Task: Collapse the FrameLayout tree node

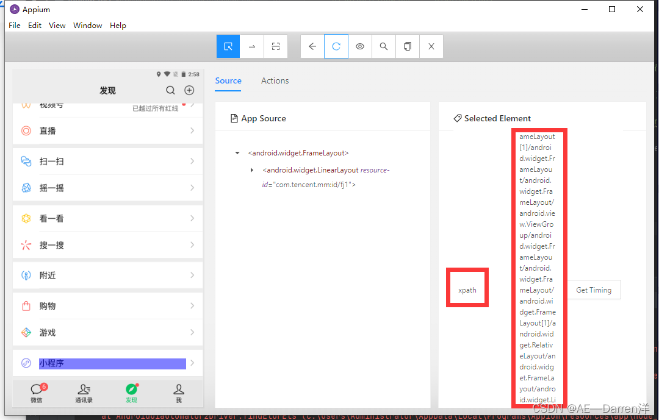Action: coord(237,152)
